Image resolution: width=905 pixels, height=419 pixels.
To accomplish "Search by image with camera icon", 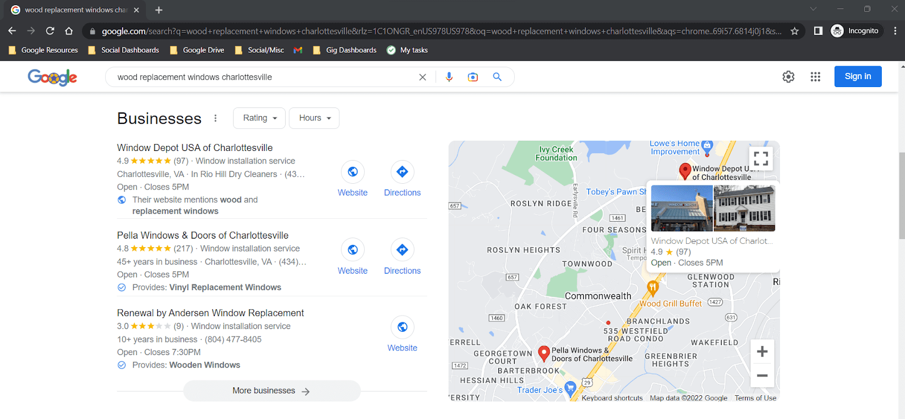I will click(473, 77).
